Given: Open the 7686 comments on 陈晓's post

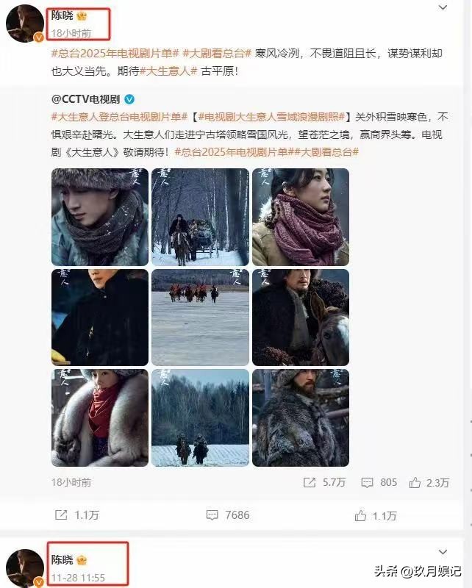Looking at the screenshot, I should click(x=228, y=515).
